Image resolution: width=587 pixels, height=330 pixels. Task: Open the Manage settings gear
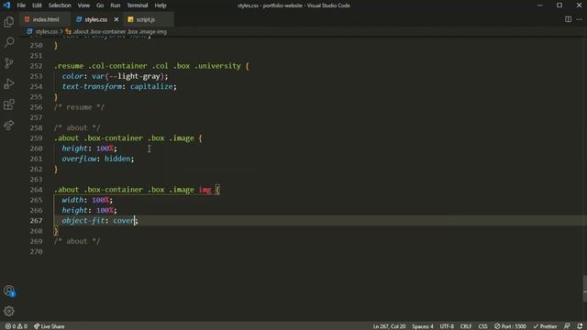pos(9,311)
